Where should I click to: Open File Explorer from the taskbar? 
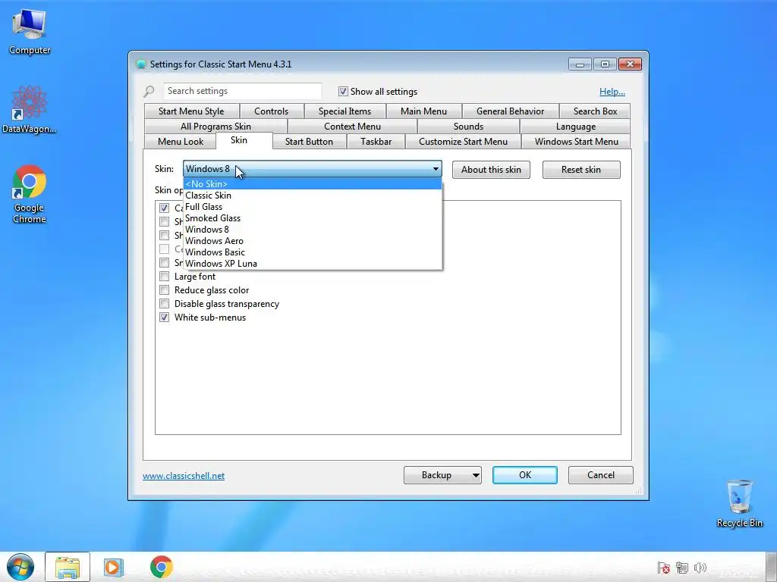68,567
